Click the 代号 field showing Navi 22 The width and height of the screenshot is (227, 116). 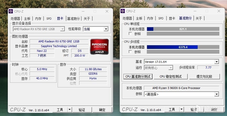click(42, 51)
